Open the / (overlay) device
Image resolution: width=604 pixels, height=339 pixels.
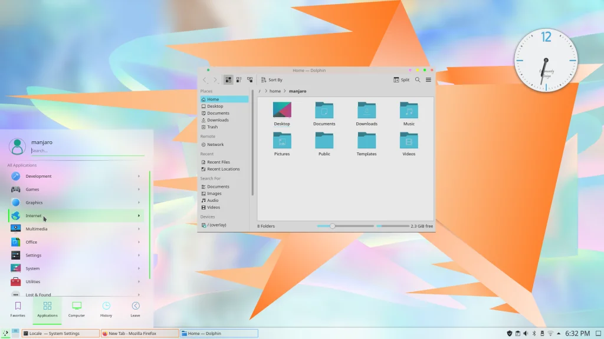coord(224,225)
